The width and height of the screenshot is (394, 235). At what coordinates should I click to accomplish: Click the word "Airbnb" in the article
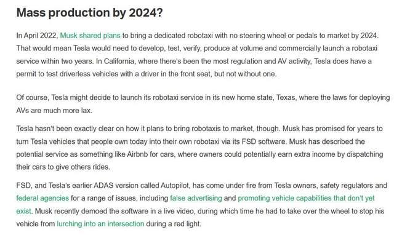[x=137, y=154]
